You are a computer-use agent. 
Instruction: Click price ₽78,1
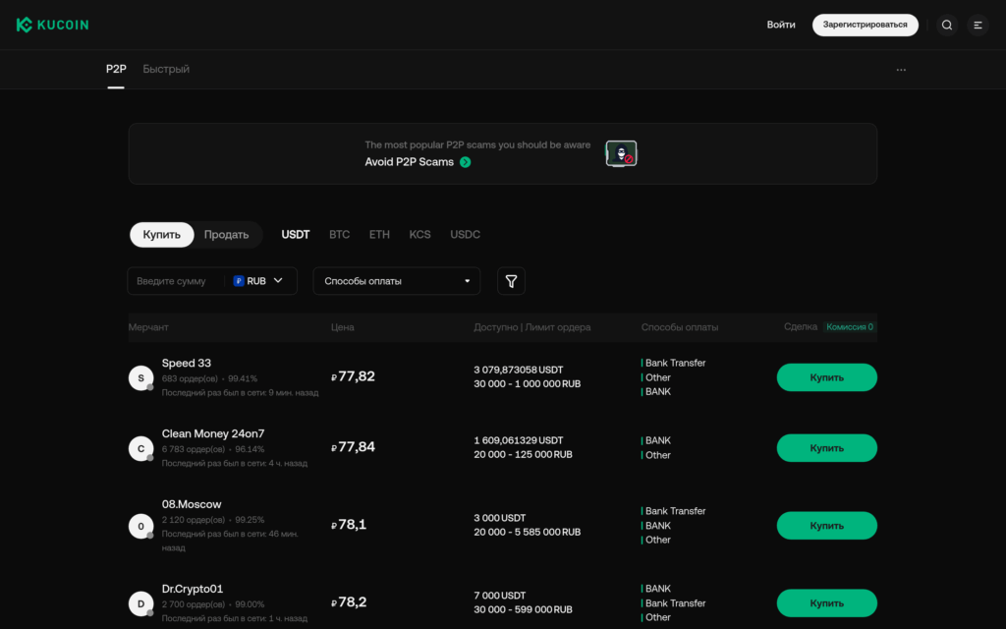click(349, 525)
